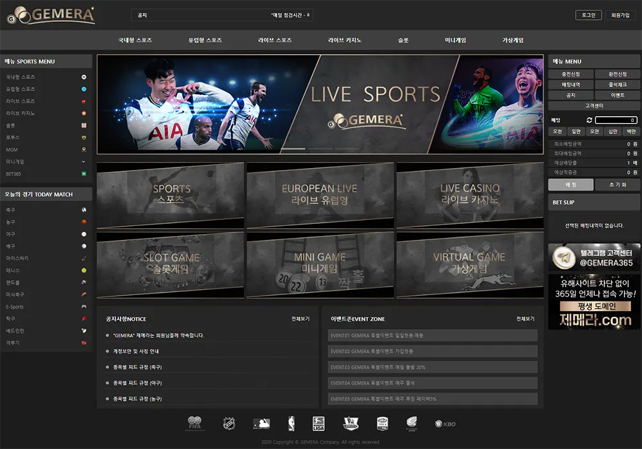Click the FIFA league logo in footer

pos(195,423)
